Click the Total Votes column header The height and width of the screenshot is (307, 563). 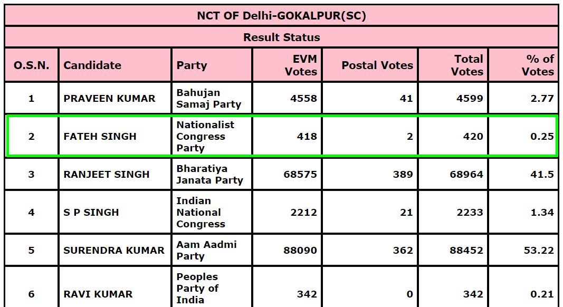tap(467, 65)
